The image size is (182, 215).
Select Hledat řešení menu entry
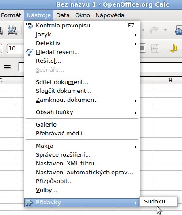tap(82, 52)
